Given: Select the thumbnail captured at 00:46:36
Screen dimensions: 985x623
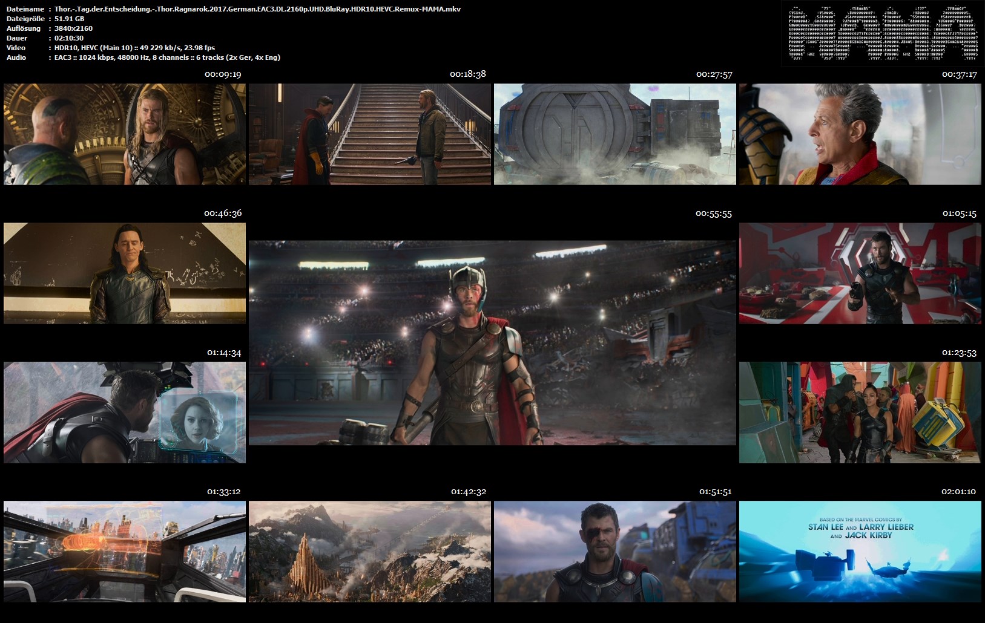Looking at the screenshot, I should (x=125, y=273).
